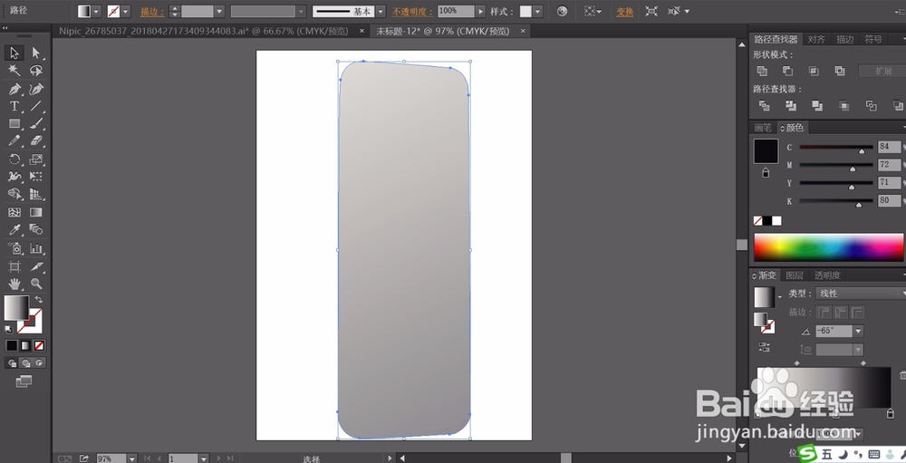Choose Draw Normal mode
The width and height of the screenshot is (906, 463).
12,363
